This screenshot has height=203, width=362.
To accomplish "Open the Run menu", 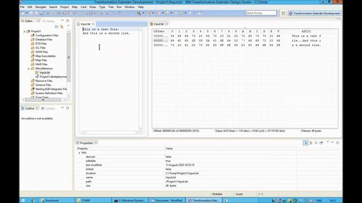I will pyautogui.click(x=119, y=7).
